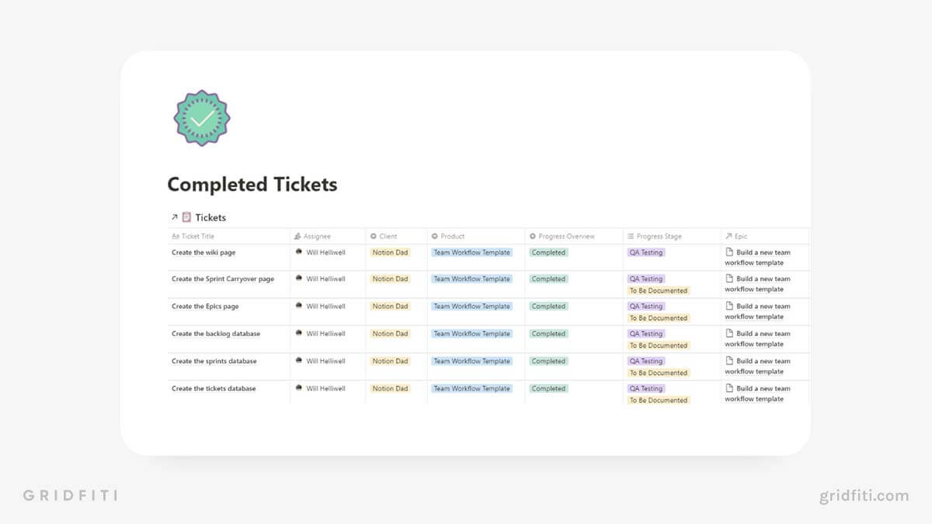
Task: Click the person icon in the Assignee header
Action: 296,236
